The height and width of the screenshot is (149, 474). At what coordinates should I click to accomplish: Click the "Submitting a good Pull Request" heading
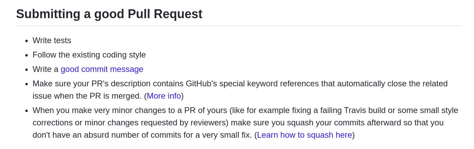pos(109,14)
